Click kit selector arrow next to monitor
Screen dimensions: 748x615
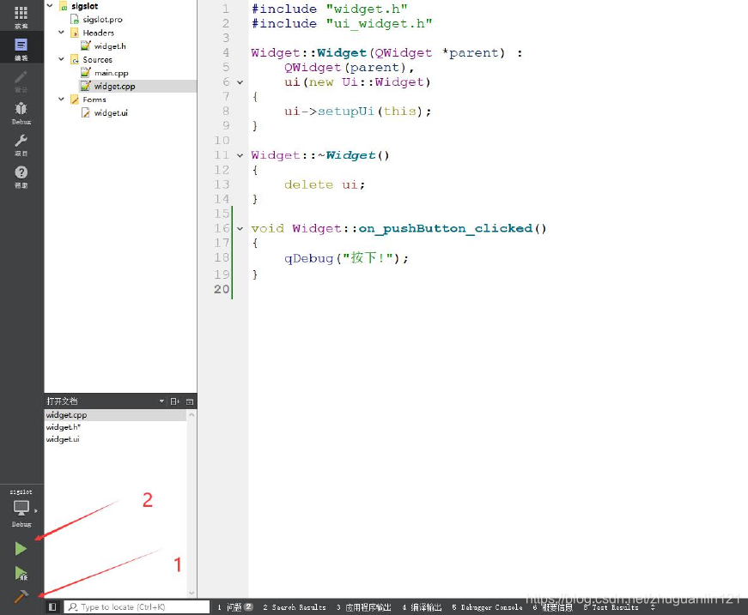click(36, 510)
